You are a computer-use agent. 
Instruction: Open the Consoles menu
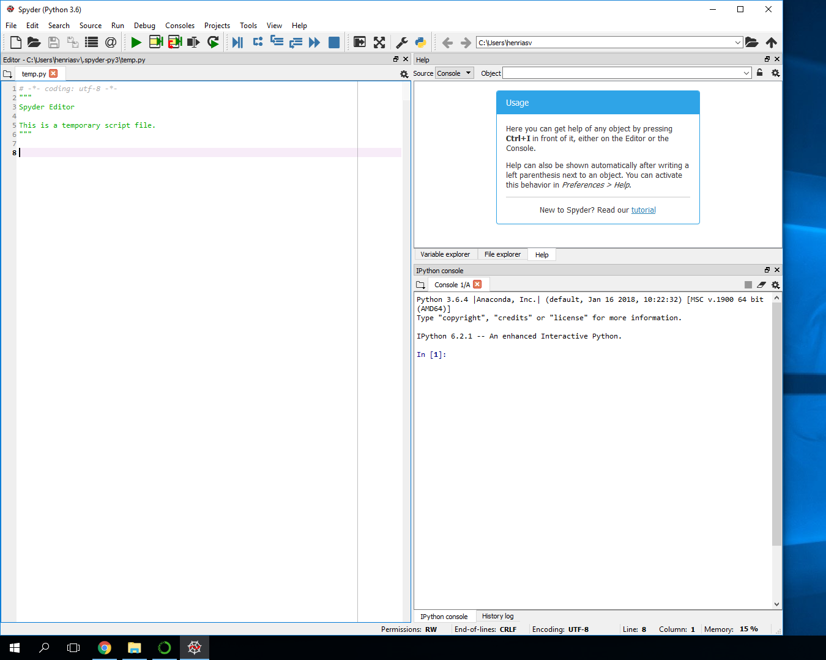[x=180, y=26]
